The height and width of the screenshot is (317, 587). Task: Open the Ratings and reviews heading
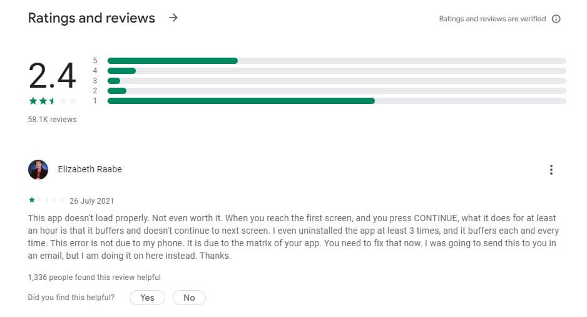point(91,18)
